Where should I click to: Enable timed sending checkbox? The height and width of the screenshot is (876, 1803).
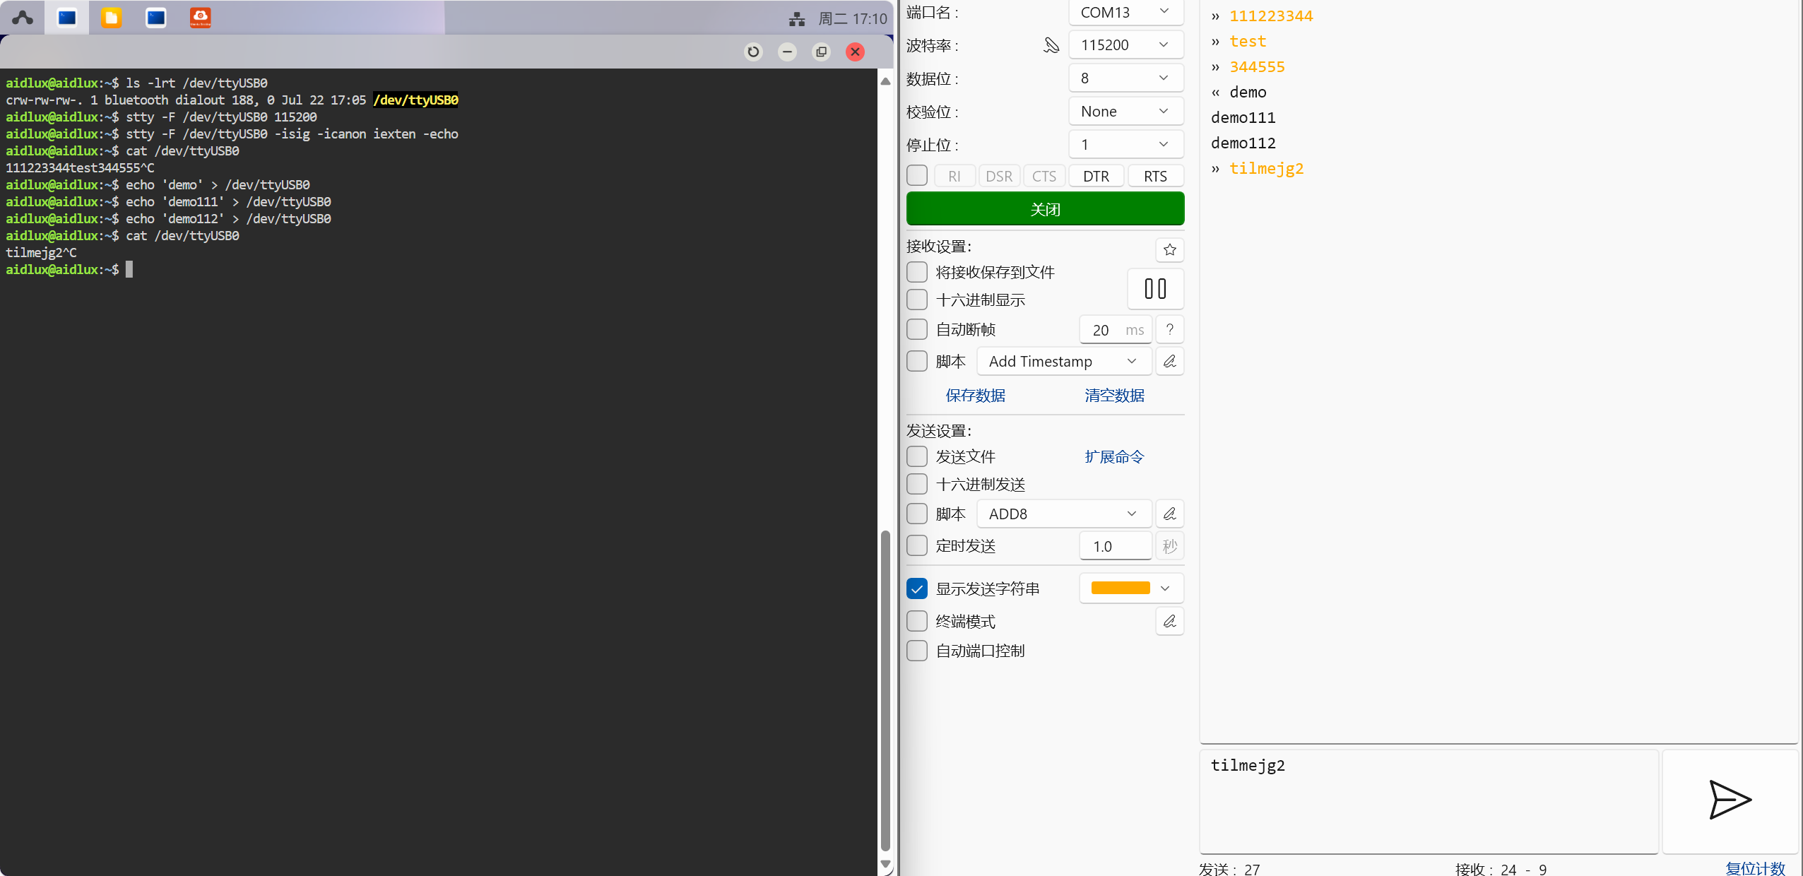pyautogui.click(x=917, y=545)
